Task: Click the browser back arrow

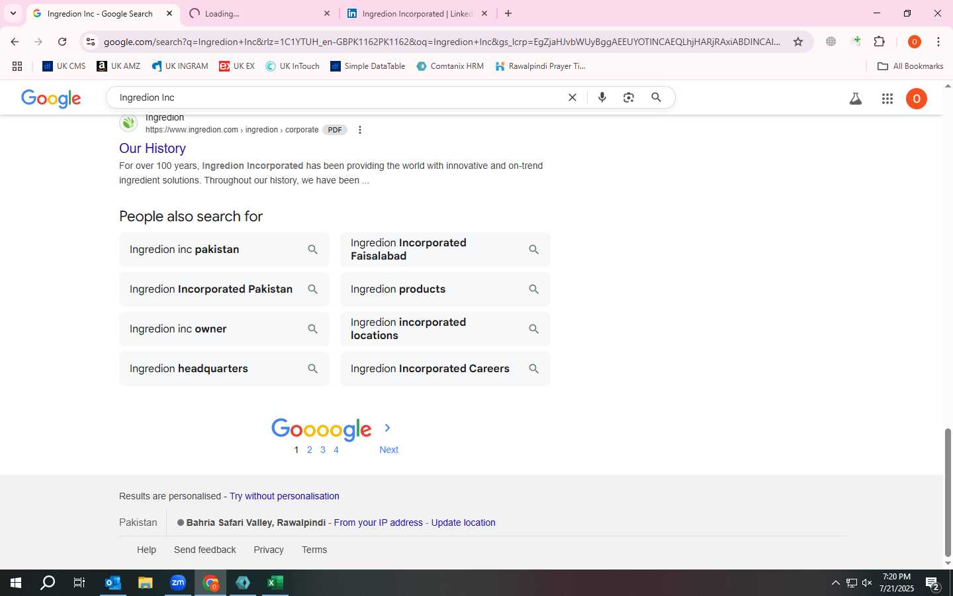Action: 15,42
